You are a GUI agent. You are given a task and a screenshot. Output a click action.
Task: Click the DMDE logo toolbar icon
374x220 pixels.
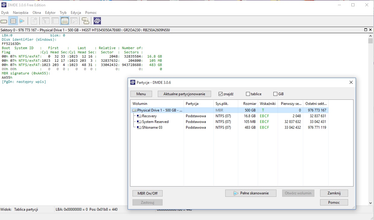point(97,21)
